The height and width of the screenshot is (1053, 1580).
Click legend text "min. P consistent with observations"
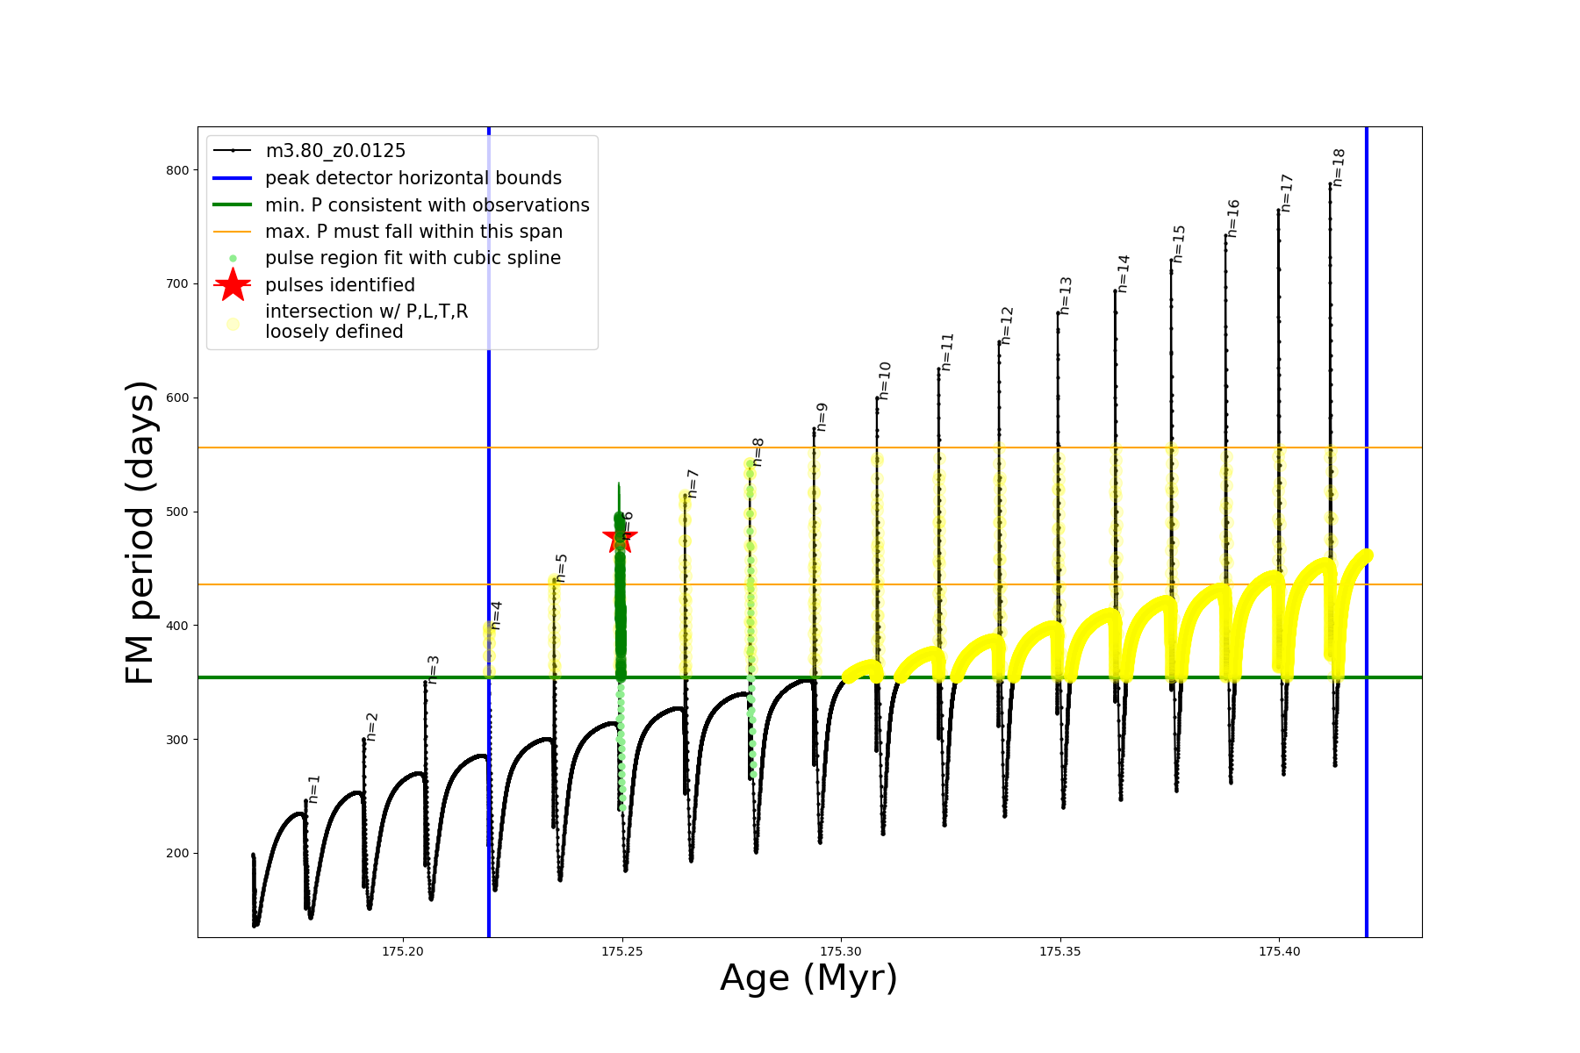tap(427, 205)
